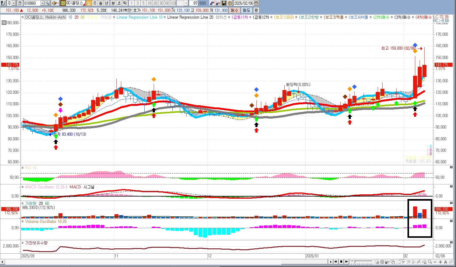
Task: Click the 매도 sell button
Action: click(x=247, y=10)
